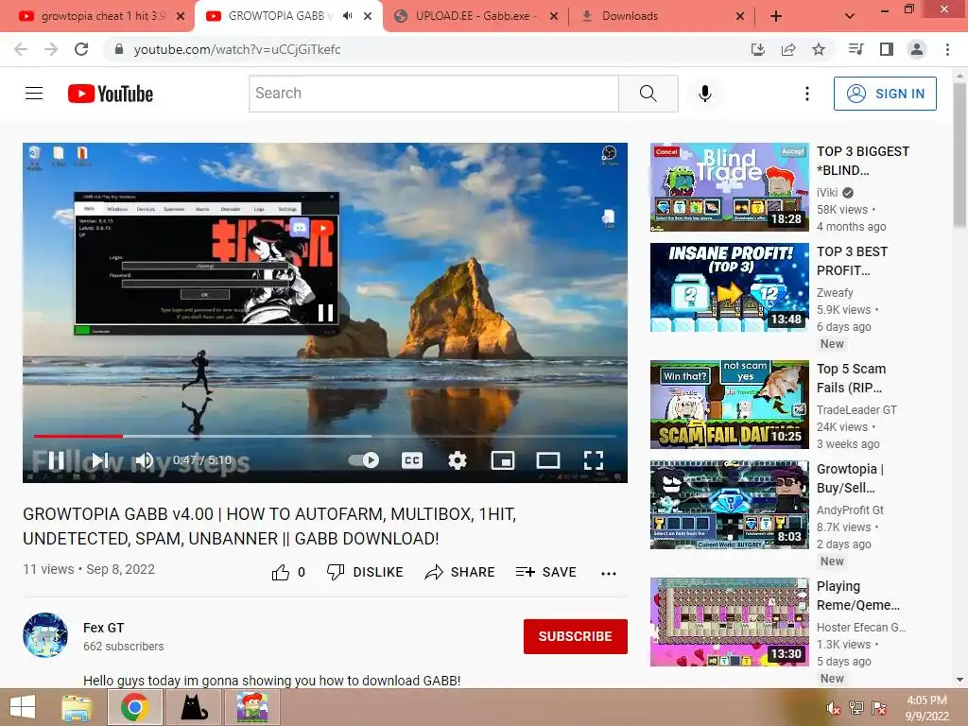Enter full screen mode
The image size is (968, 726).
click(x=594, y=460)
